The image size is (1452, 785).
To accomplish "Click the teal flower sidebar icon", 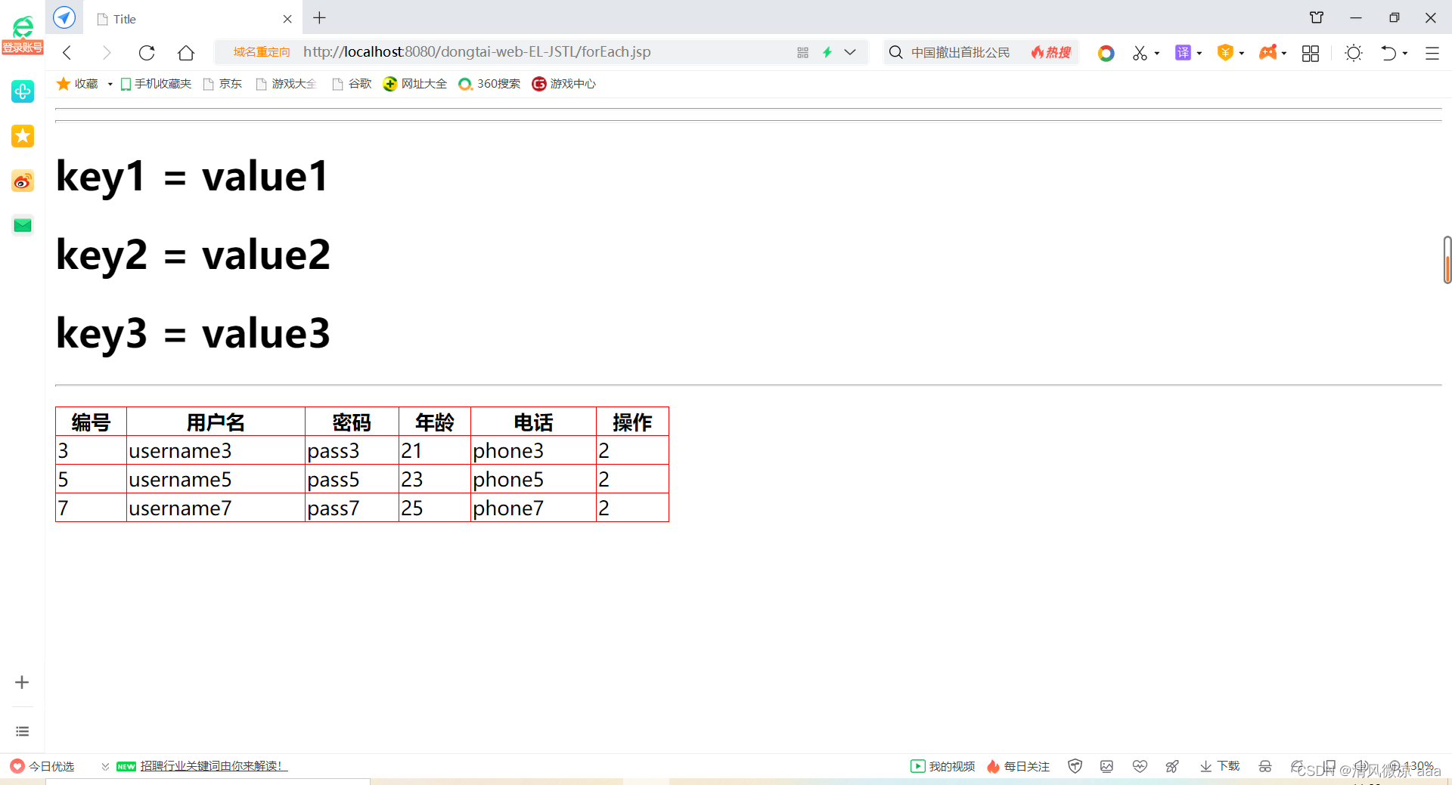I will click(23, 91).
